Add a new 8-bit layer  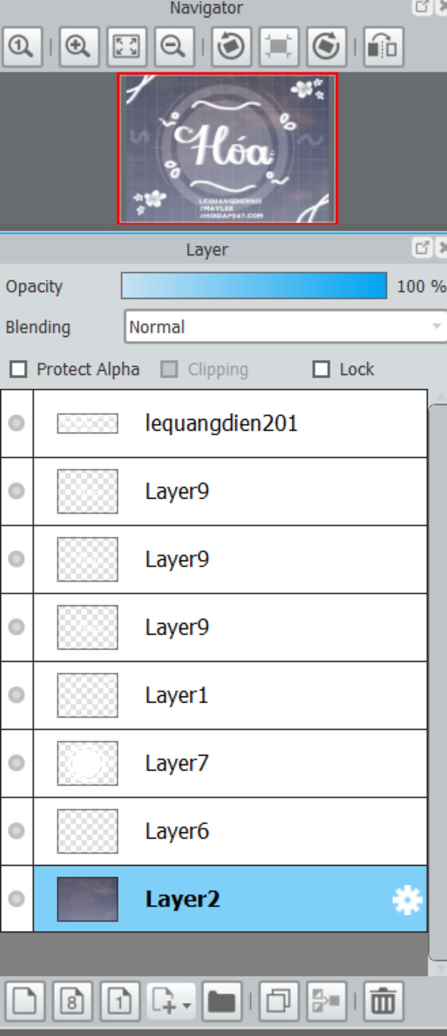tap(72, 1001)
